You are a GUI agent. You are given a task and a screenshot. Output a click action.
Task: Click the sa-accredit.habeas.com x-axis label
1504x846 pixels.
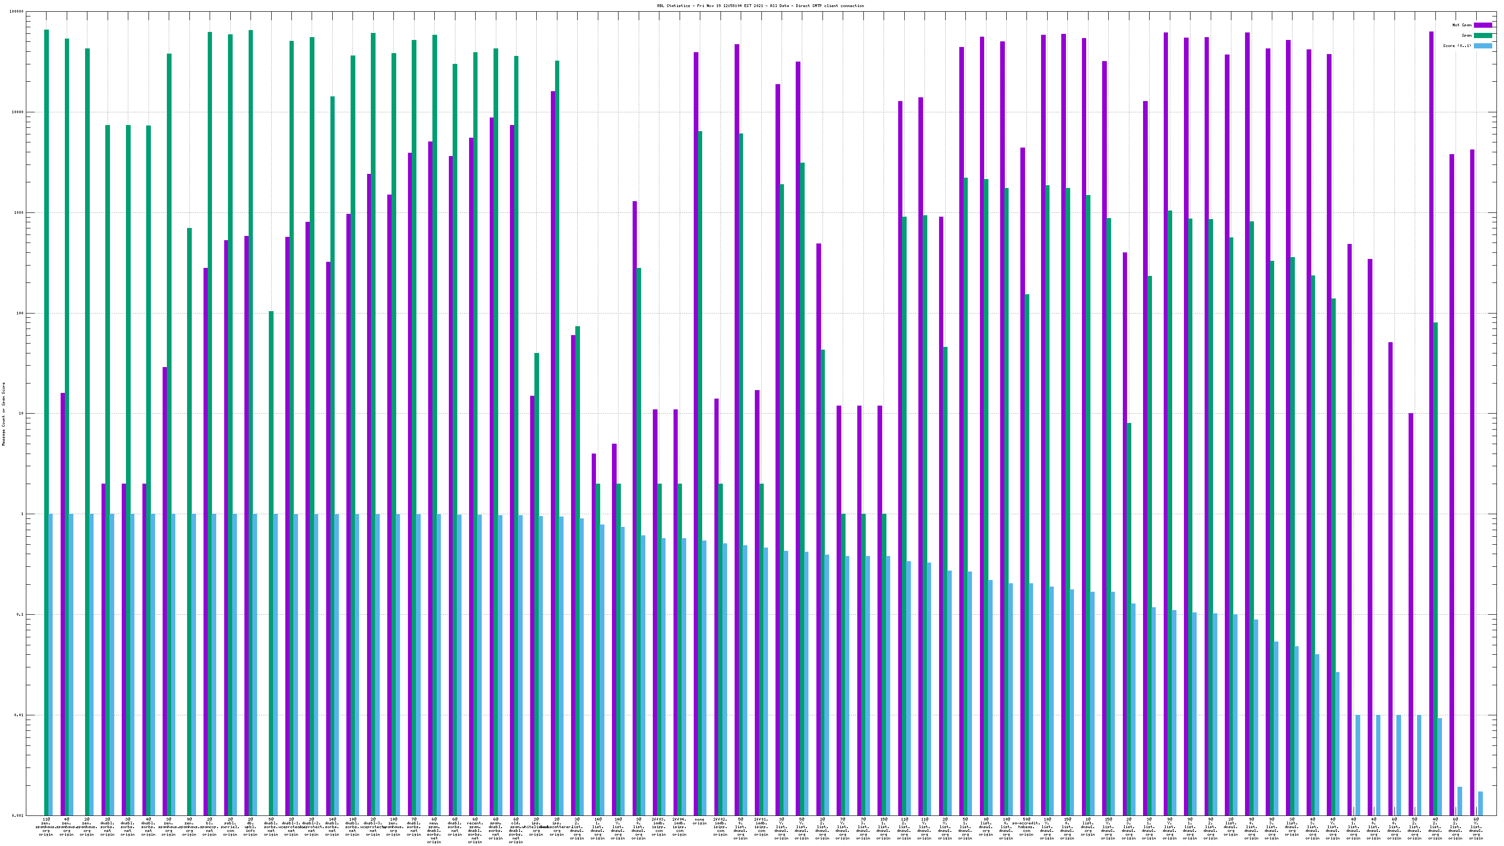coord(1026,827)
